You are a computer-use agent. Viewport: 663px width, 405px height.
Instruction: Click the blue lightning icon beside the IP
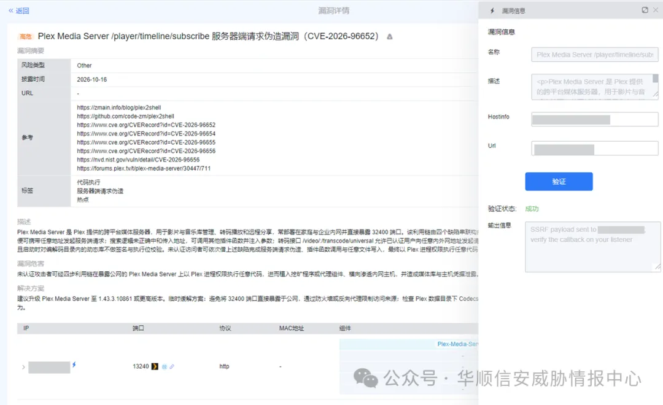pyautogui.click(x=74, y=364)
